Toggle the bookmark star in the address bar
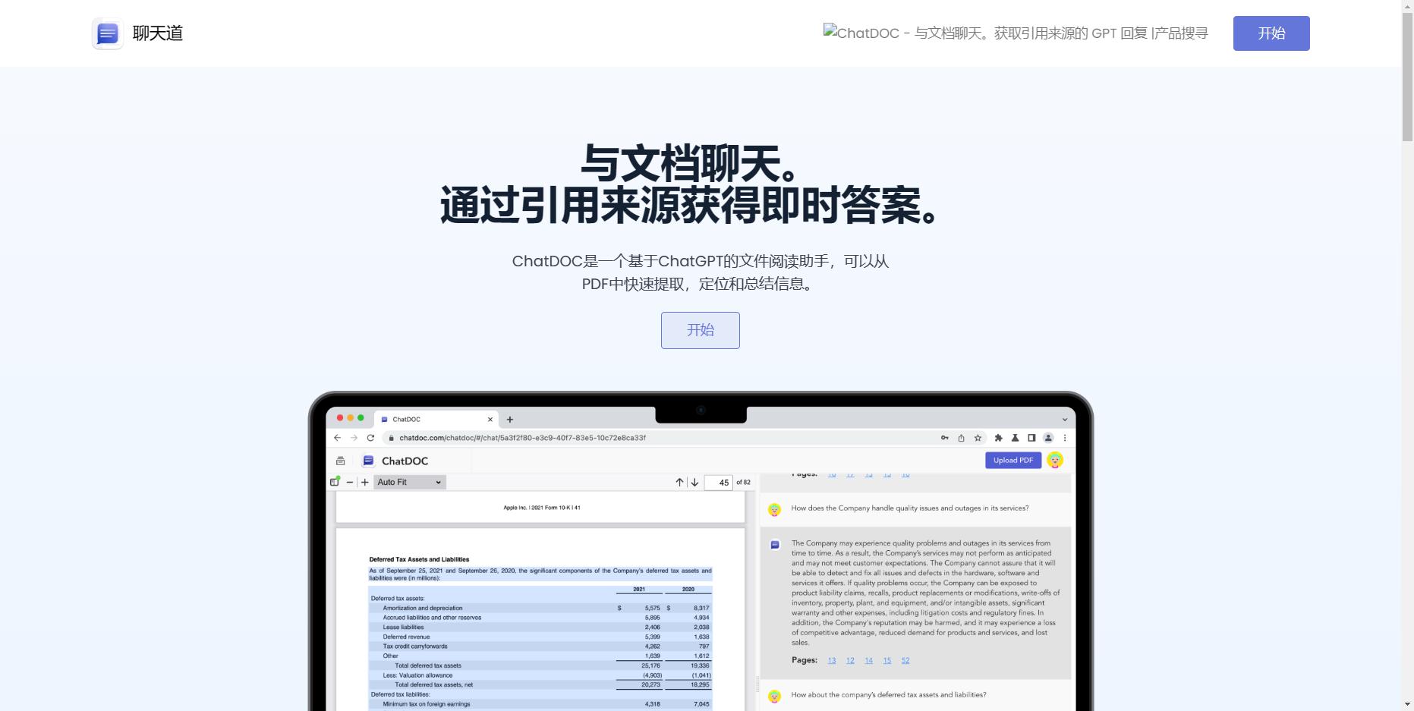 pos(978,438)
